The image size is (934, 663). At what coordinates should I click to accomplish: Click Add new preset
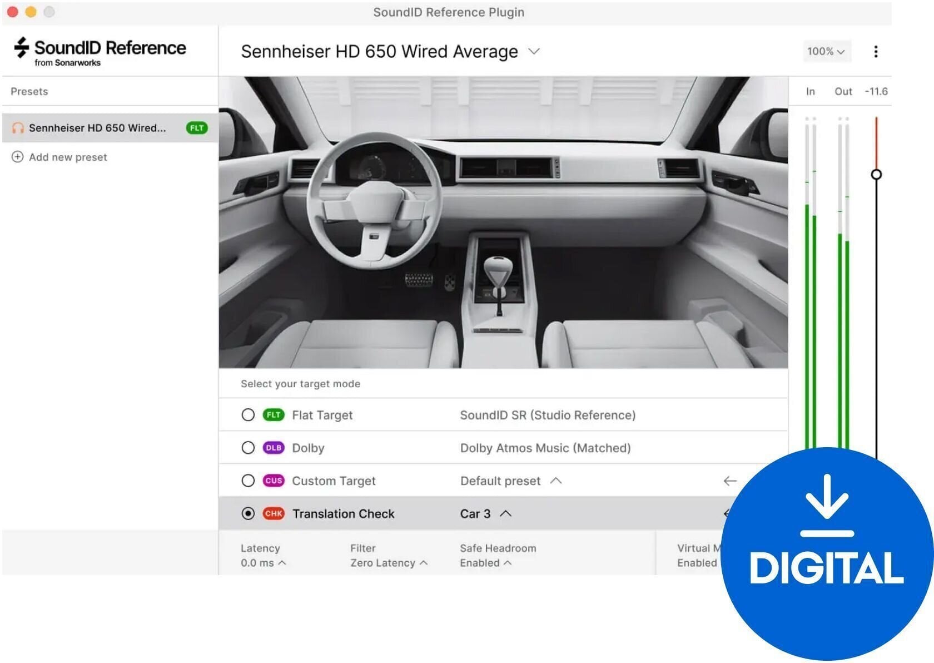68,157
